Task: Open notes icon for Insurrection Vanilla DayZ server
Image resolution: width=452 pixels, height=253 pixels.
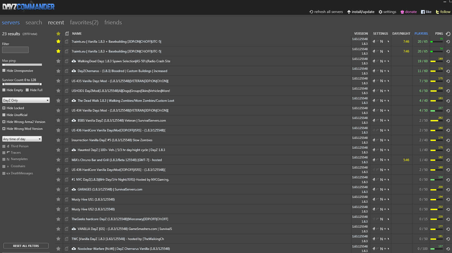Action: [67, 140]
